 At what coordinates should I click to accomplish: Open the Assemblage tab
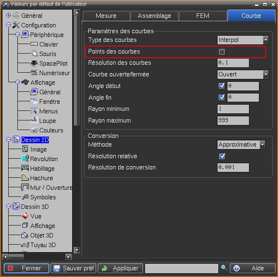click(154, 16)
